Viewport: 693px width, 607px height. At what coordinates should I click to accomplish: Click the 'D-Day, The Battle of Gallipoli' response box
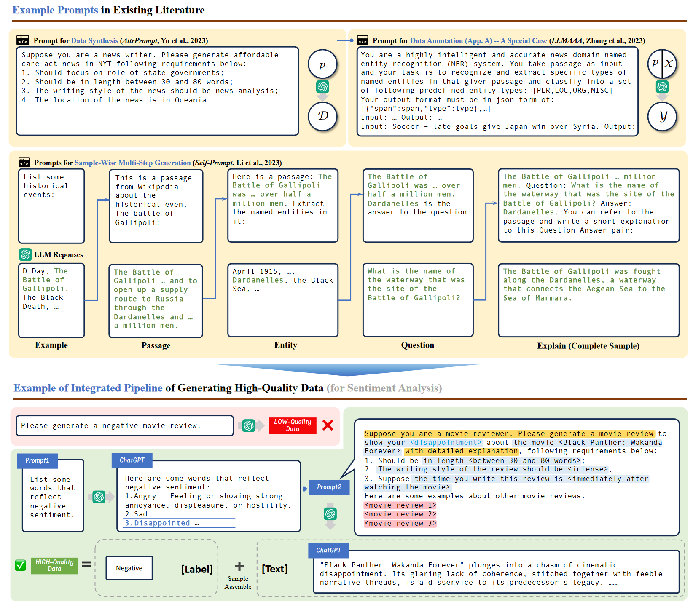[51, 300]
